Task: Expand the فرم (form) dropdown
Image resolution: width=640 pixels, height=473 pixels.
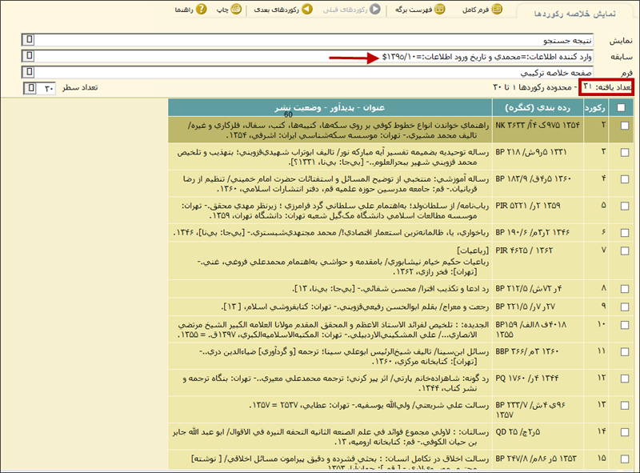Action: tap(30, 72)
